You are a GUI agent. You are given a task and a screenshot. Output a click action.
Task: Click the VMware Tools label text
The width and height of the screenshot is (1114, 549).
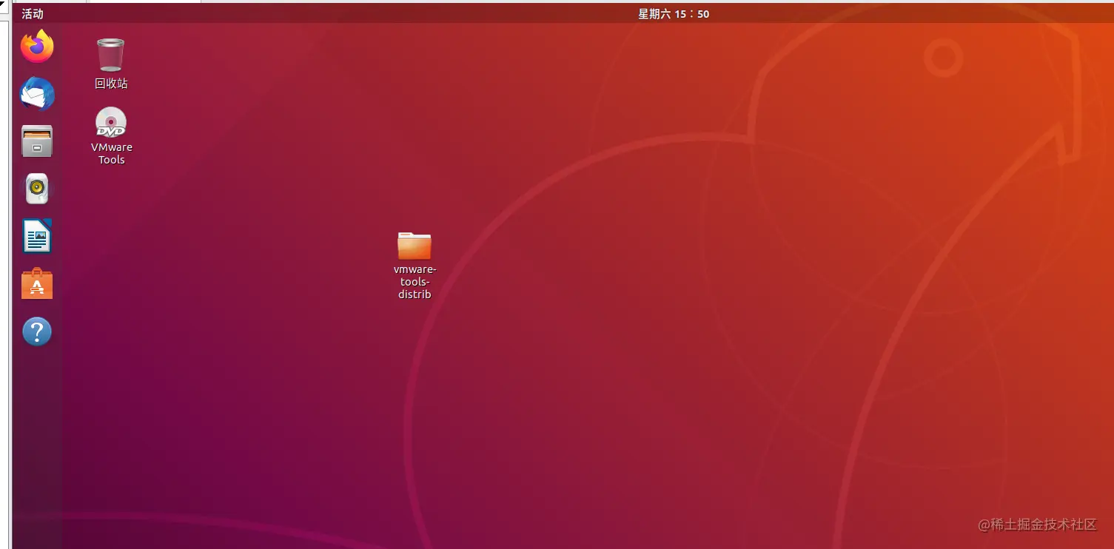pyautogui.click(x=112, y=153)
